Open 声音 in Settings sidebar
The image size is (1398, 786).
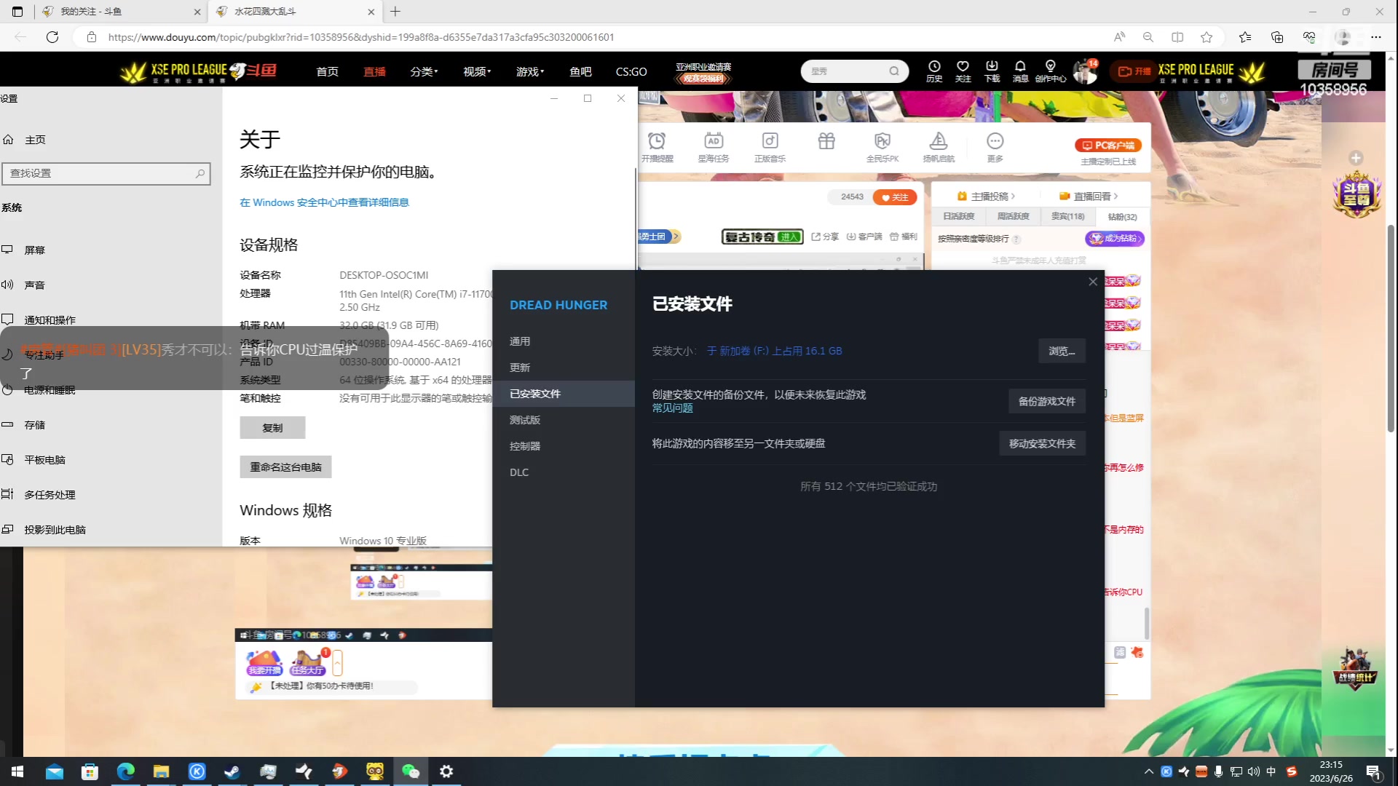click(109, 285)
